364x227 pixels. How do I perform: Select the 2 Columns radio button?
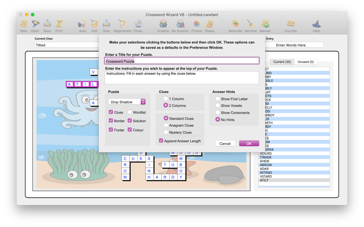point(166,105)
